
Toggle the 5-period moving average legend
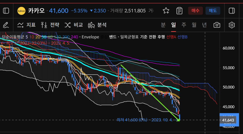(x=27, y=37)
